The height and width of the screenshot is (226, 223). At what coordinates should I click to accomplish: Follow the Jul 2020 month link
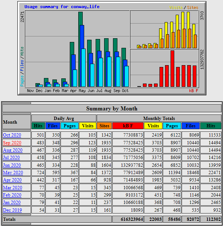(11, 158)
